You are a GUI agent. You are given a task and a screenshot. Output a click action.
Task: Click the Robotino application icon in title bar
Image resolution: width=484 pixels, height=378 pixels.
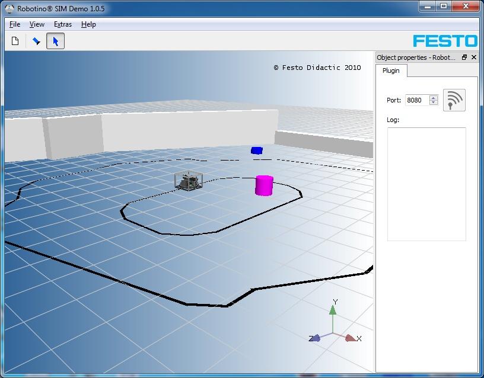[9, 8]
